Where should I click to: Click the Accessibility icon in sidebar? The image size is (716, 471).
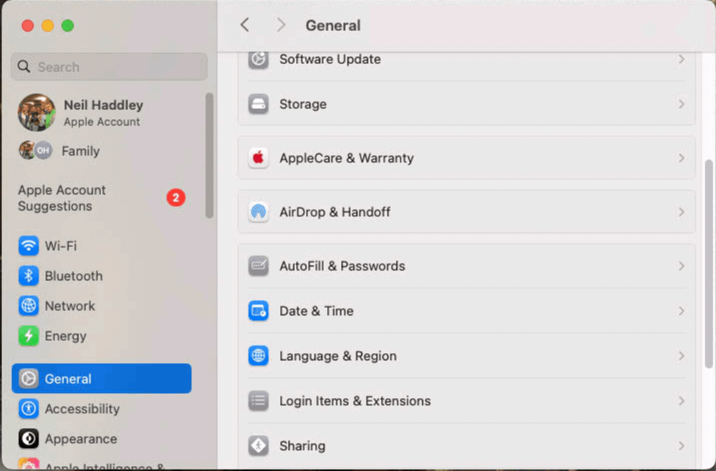pyautogui.click(x=28, y=409)
